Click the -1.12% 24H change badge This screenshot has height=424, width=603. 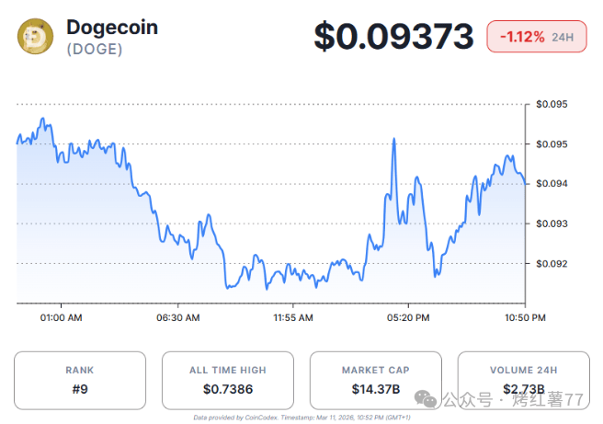pyautogui.click(x=537, y=37)
